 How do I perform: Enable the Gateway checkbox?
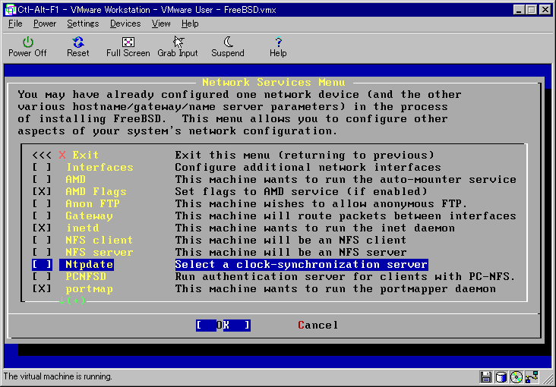click(x=42, y=216)
